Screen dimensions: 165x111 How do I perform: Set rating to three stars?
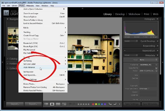tap(84, 104)
